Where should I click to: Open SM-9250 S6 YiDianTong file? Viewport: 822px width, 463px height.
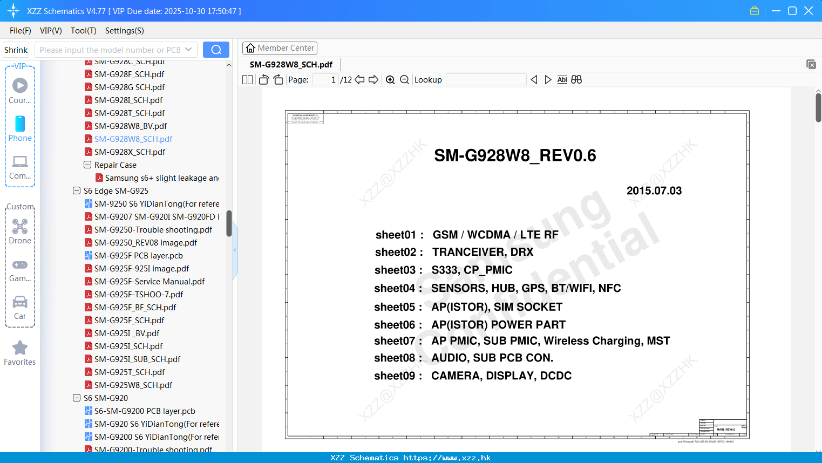click(x=157, y=203)
